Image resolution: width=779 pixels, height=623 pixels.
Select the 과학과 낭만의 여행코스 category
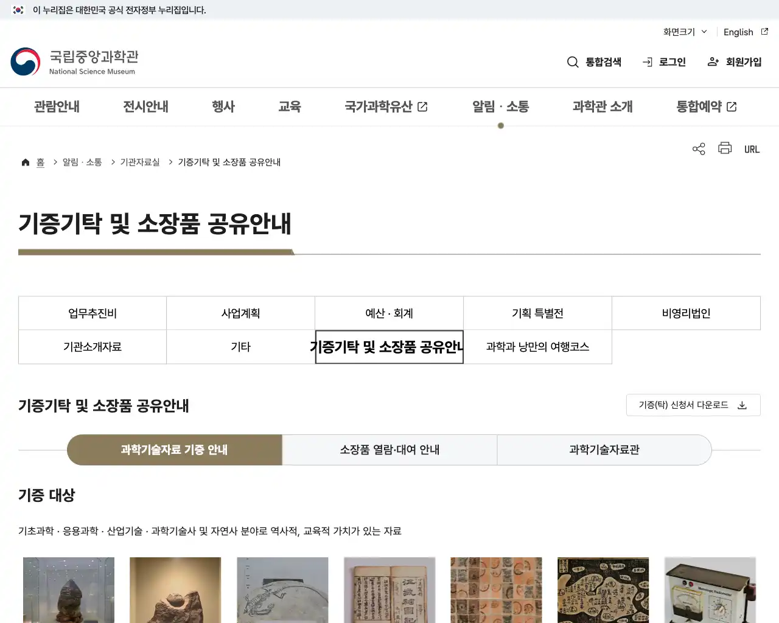point(537,347)
